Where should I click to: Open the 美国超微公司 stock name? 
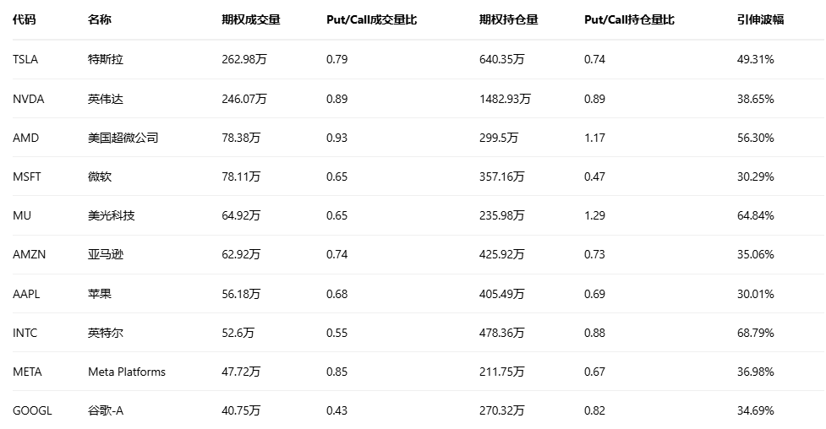tap(123, 138)
